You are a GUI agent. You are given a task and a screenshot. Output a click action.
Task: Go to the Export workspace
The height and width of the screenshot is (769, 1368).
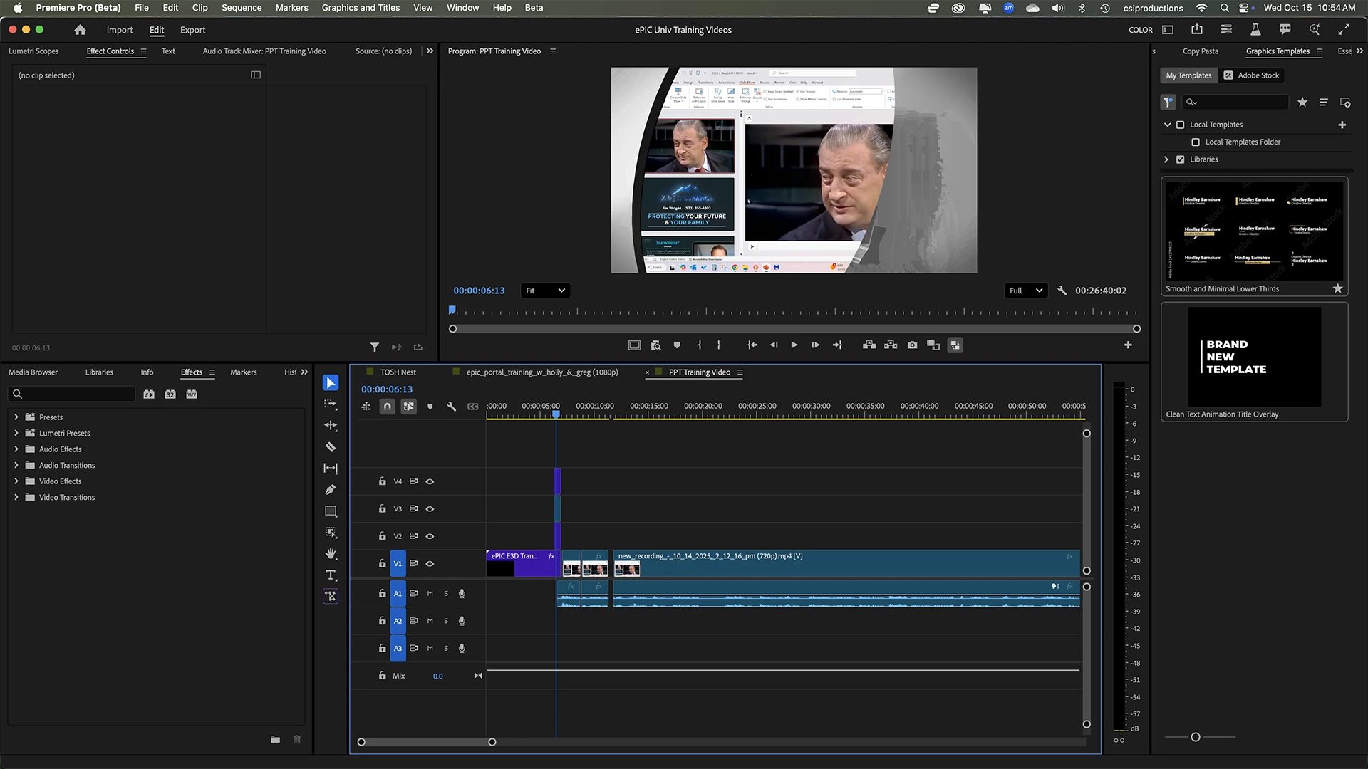(x=192, y=30)
